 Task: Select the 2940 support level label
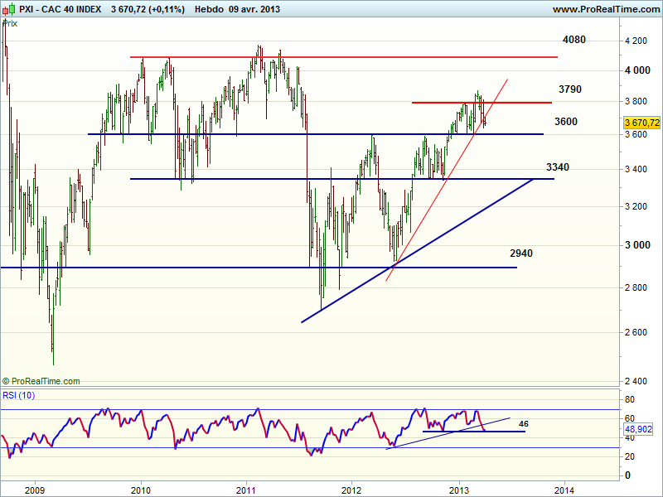pos(521,253)
